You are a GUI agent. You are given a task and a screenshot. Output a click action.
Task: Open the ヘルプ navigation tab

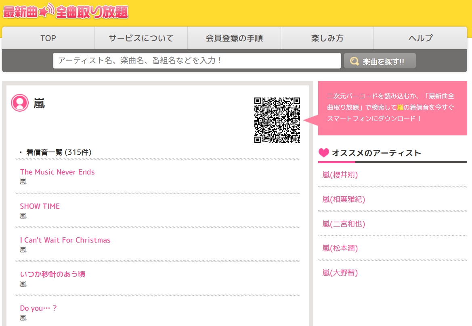(x=421, y=38)
